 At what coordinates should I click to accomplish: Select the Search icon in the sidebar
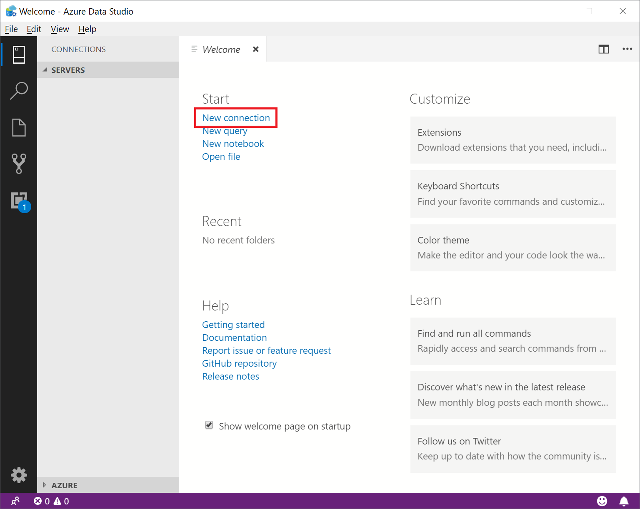tap(19, 91)
